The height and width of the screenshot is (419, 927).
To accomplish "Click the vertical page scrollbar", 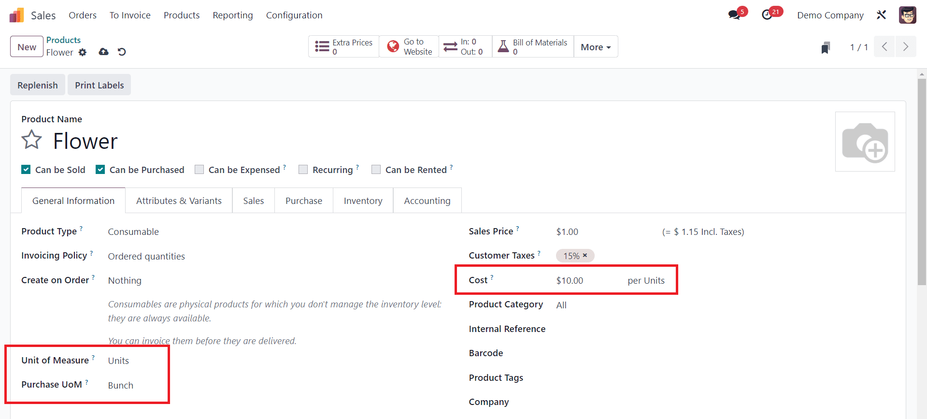I will click(x=922, y=182).
